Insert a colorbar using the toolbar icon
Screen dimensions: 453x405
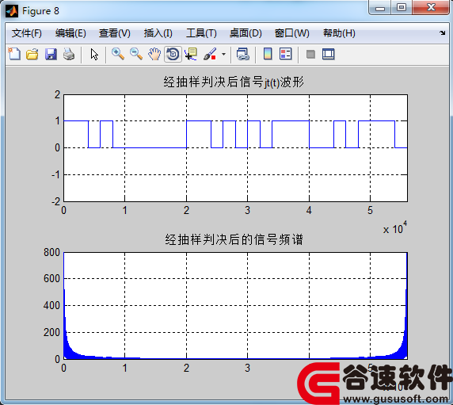click(268, 54)
